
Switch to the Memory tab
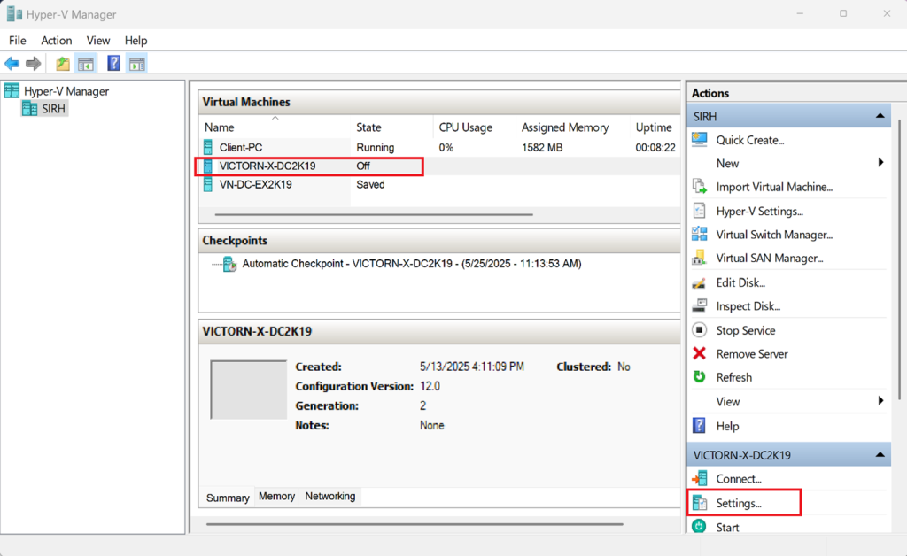tap(276, 497)
